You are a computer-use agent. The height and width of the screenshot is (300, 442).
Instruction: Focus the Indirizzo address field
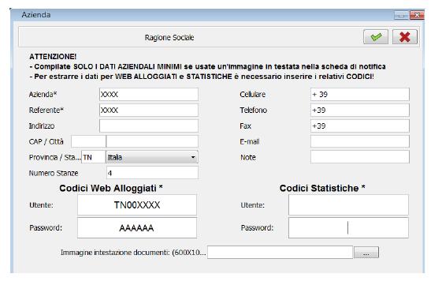pyautogui.click(x=149, y=126)
